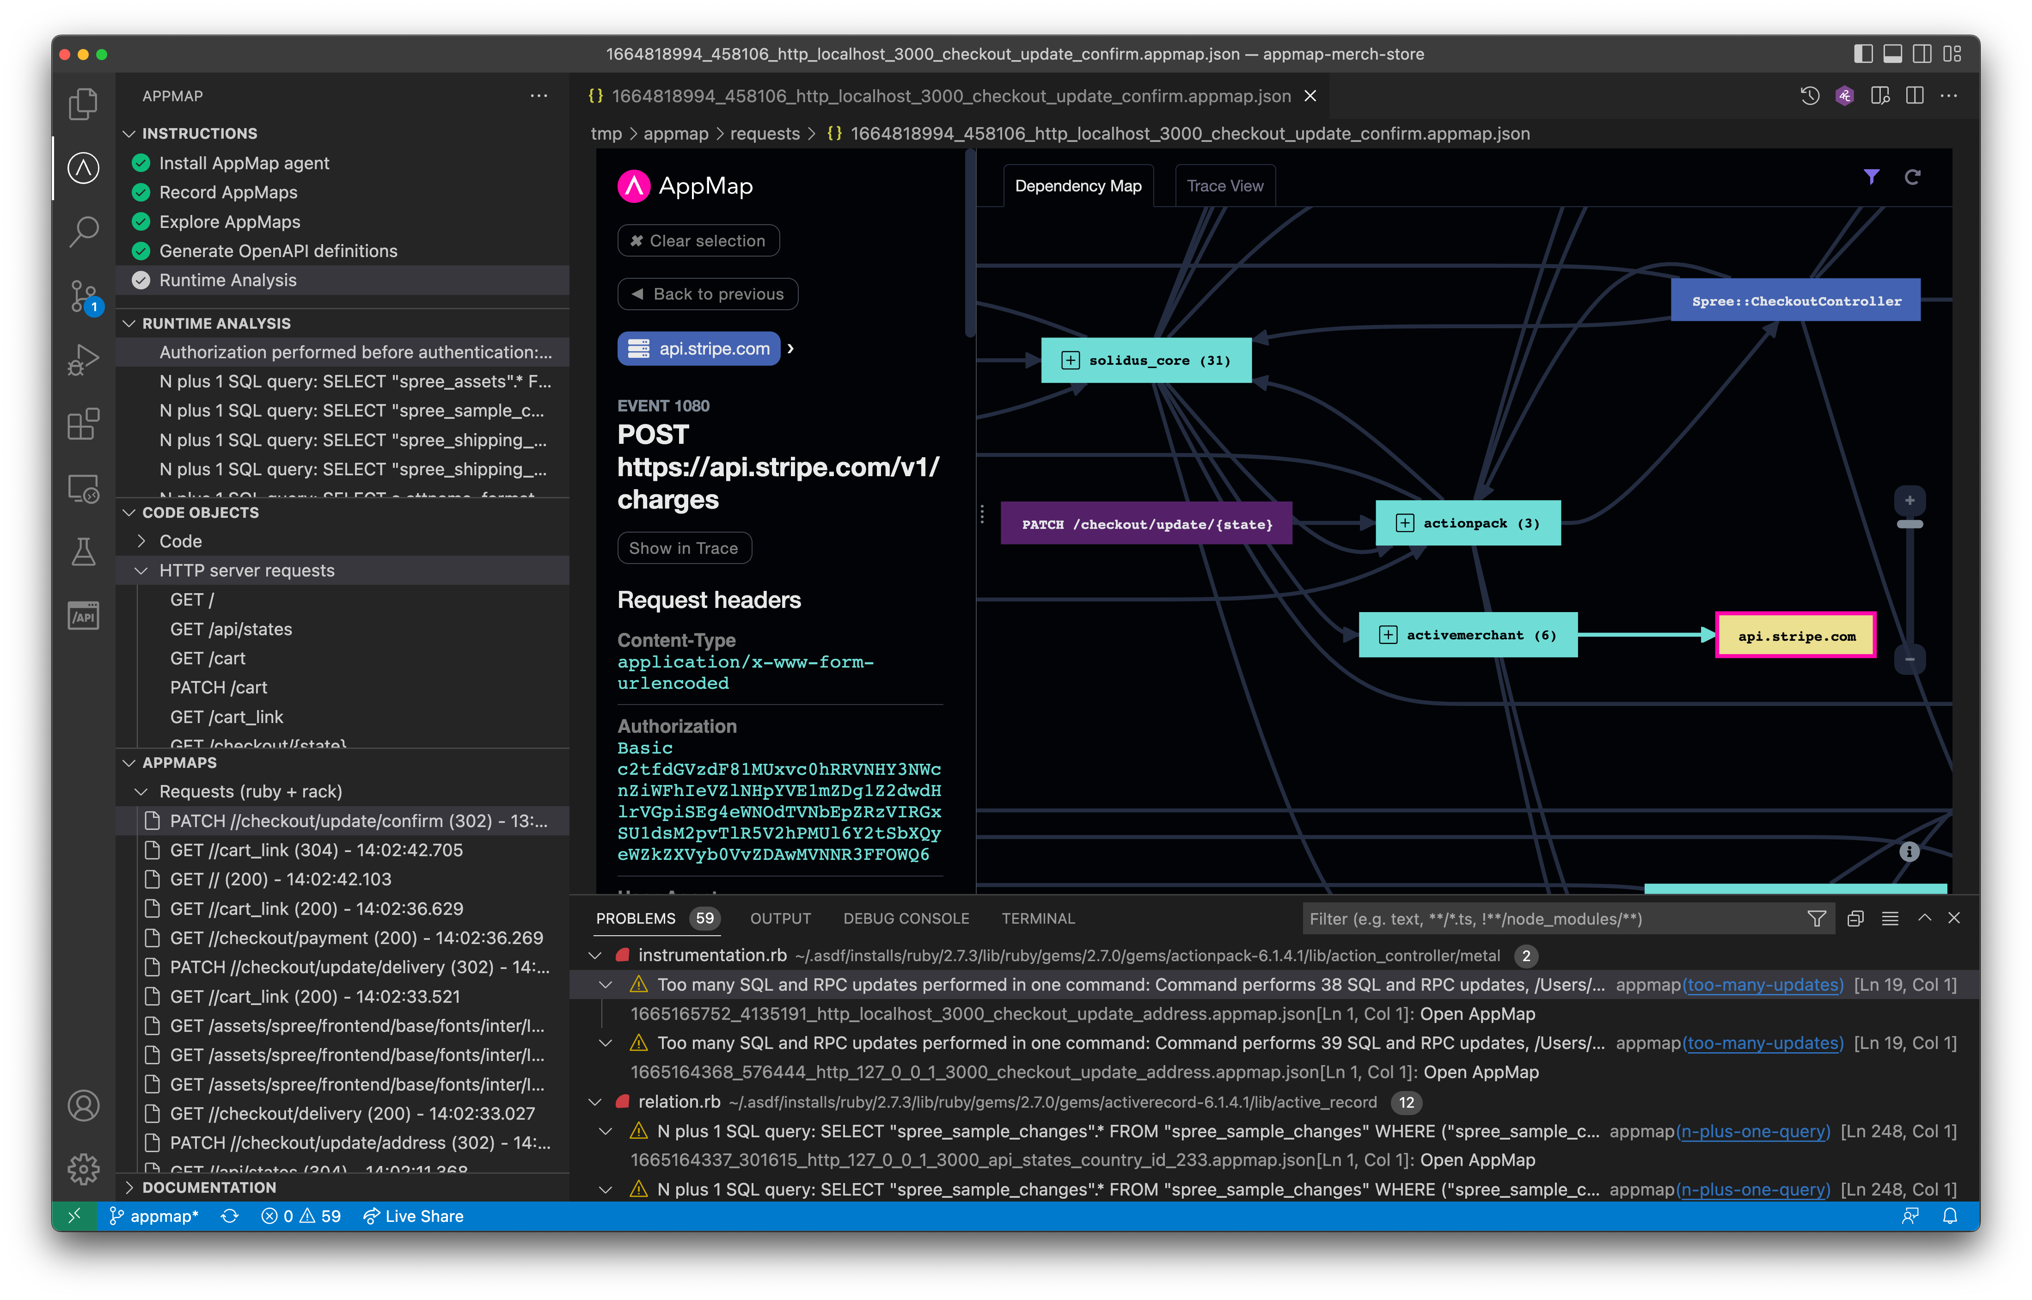Open timeline history icon in editor toolbar

pyautogui.click(x=1809, y=95)
